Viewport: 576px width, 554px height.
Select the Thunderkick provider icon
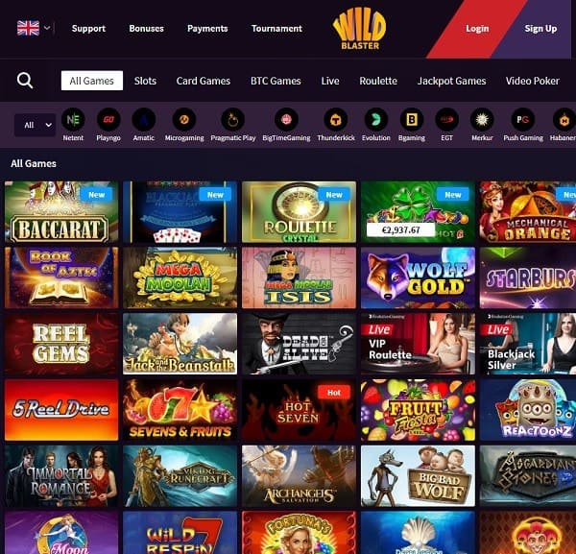point(335,119)
